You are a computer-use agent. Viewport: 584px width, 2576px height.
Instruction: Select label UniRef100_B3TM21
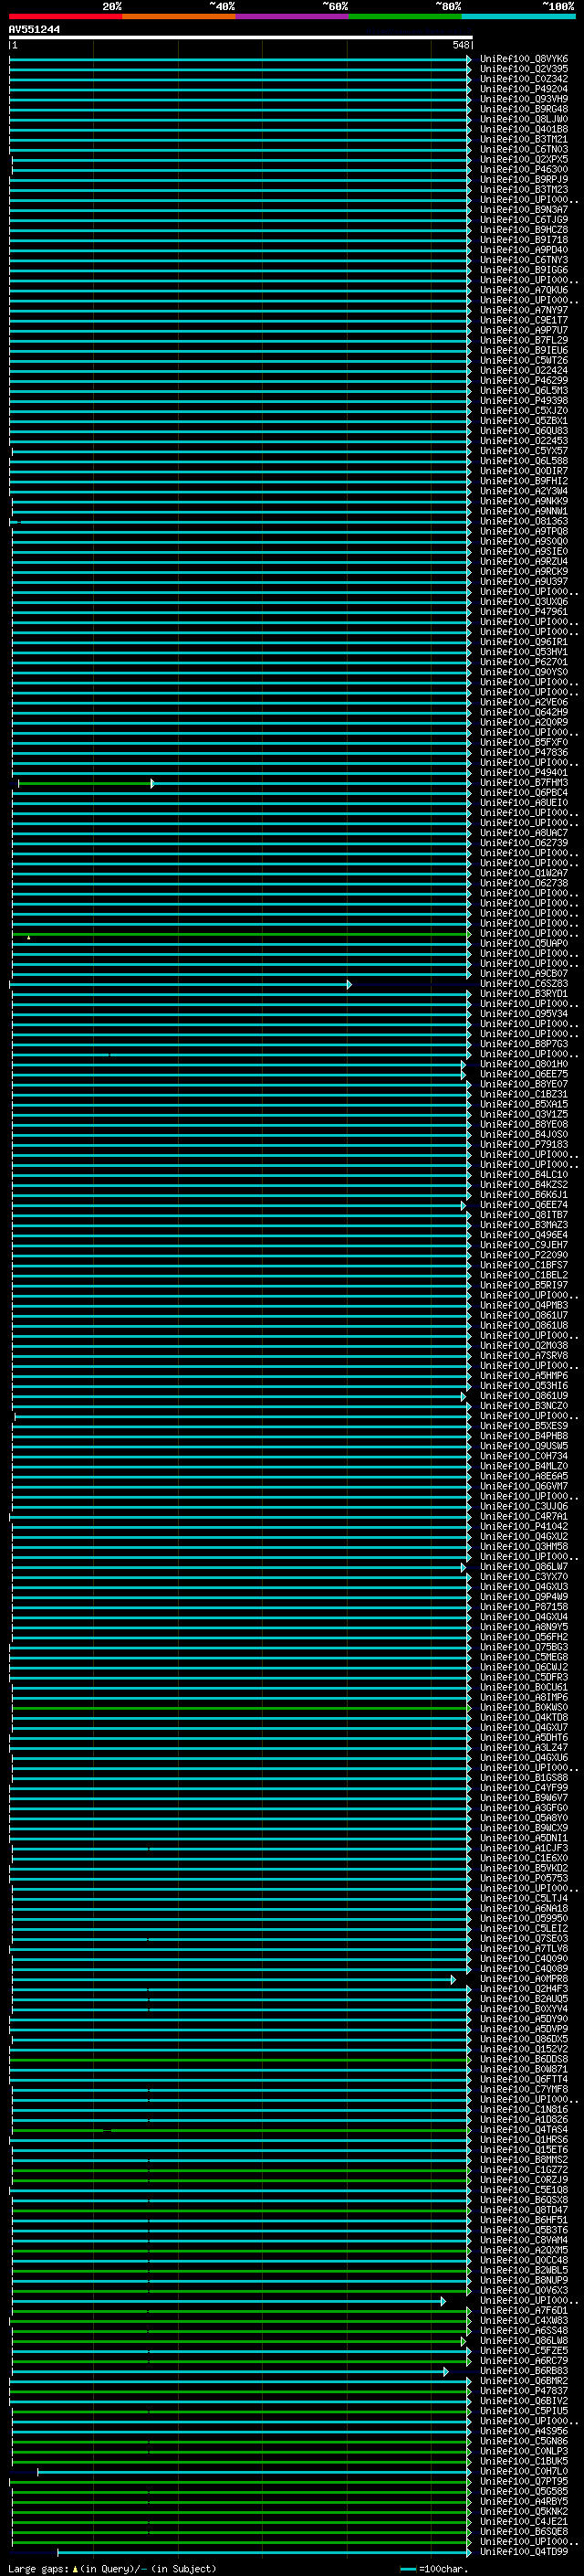click(524, 139)
